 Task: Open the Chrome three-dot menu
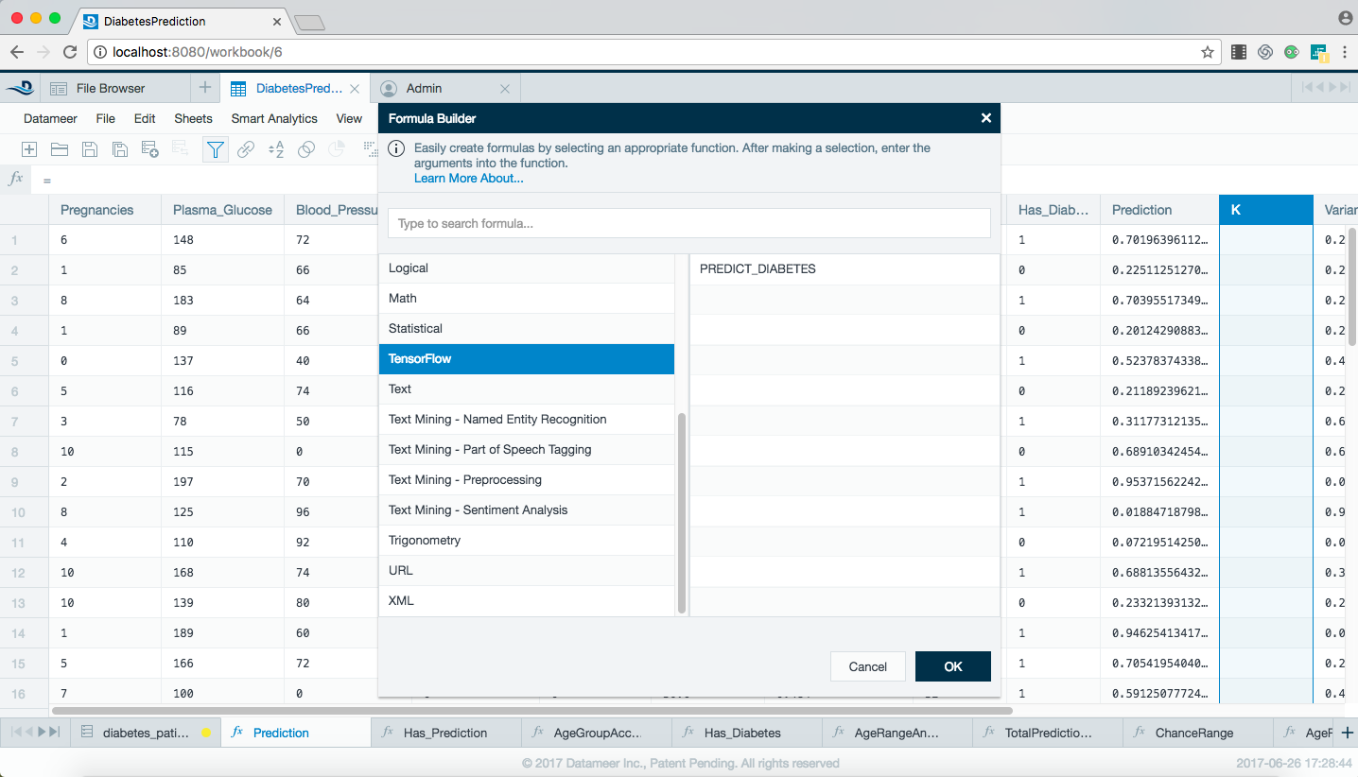(x=1345, y=52)
